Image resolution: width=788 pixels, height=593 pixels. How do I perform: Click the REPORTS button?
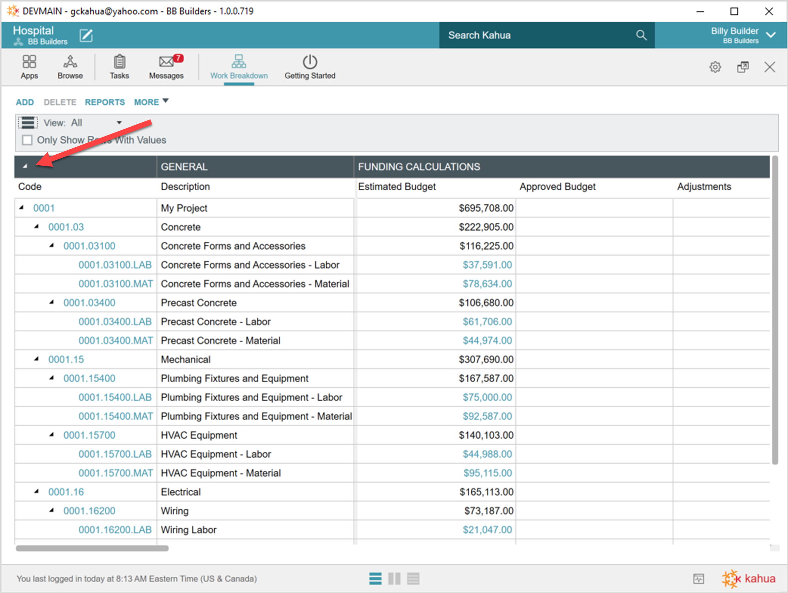(105, 102)
